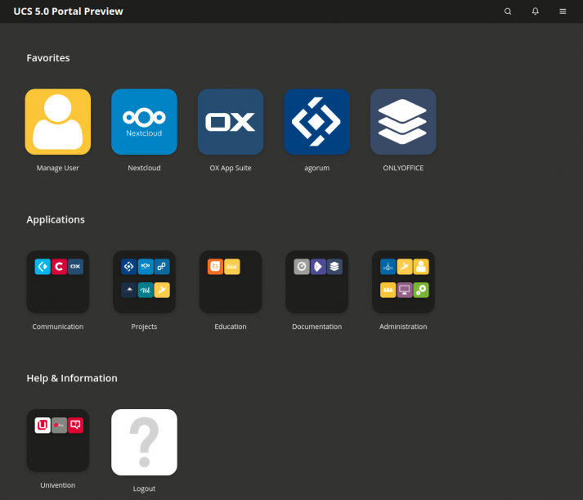The width and height of the screenshot is (583, 500).
Task: Expand the Univention folder
Action: click(57, 440)
